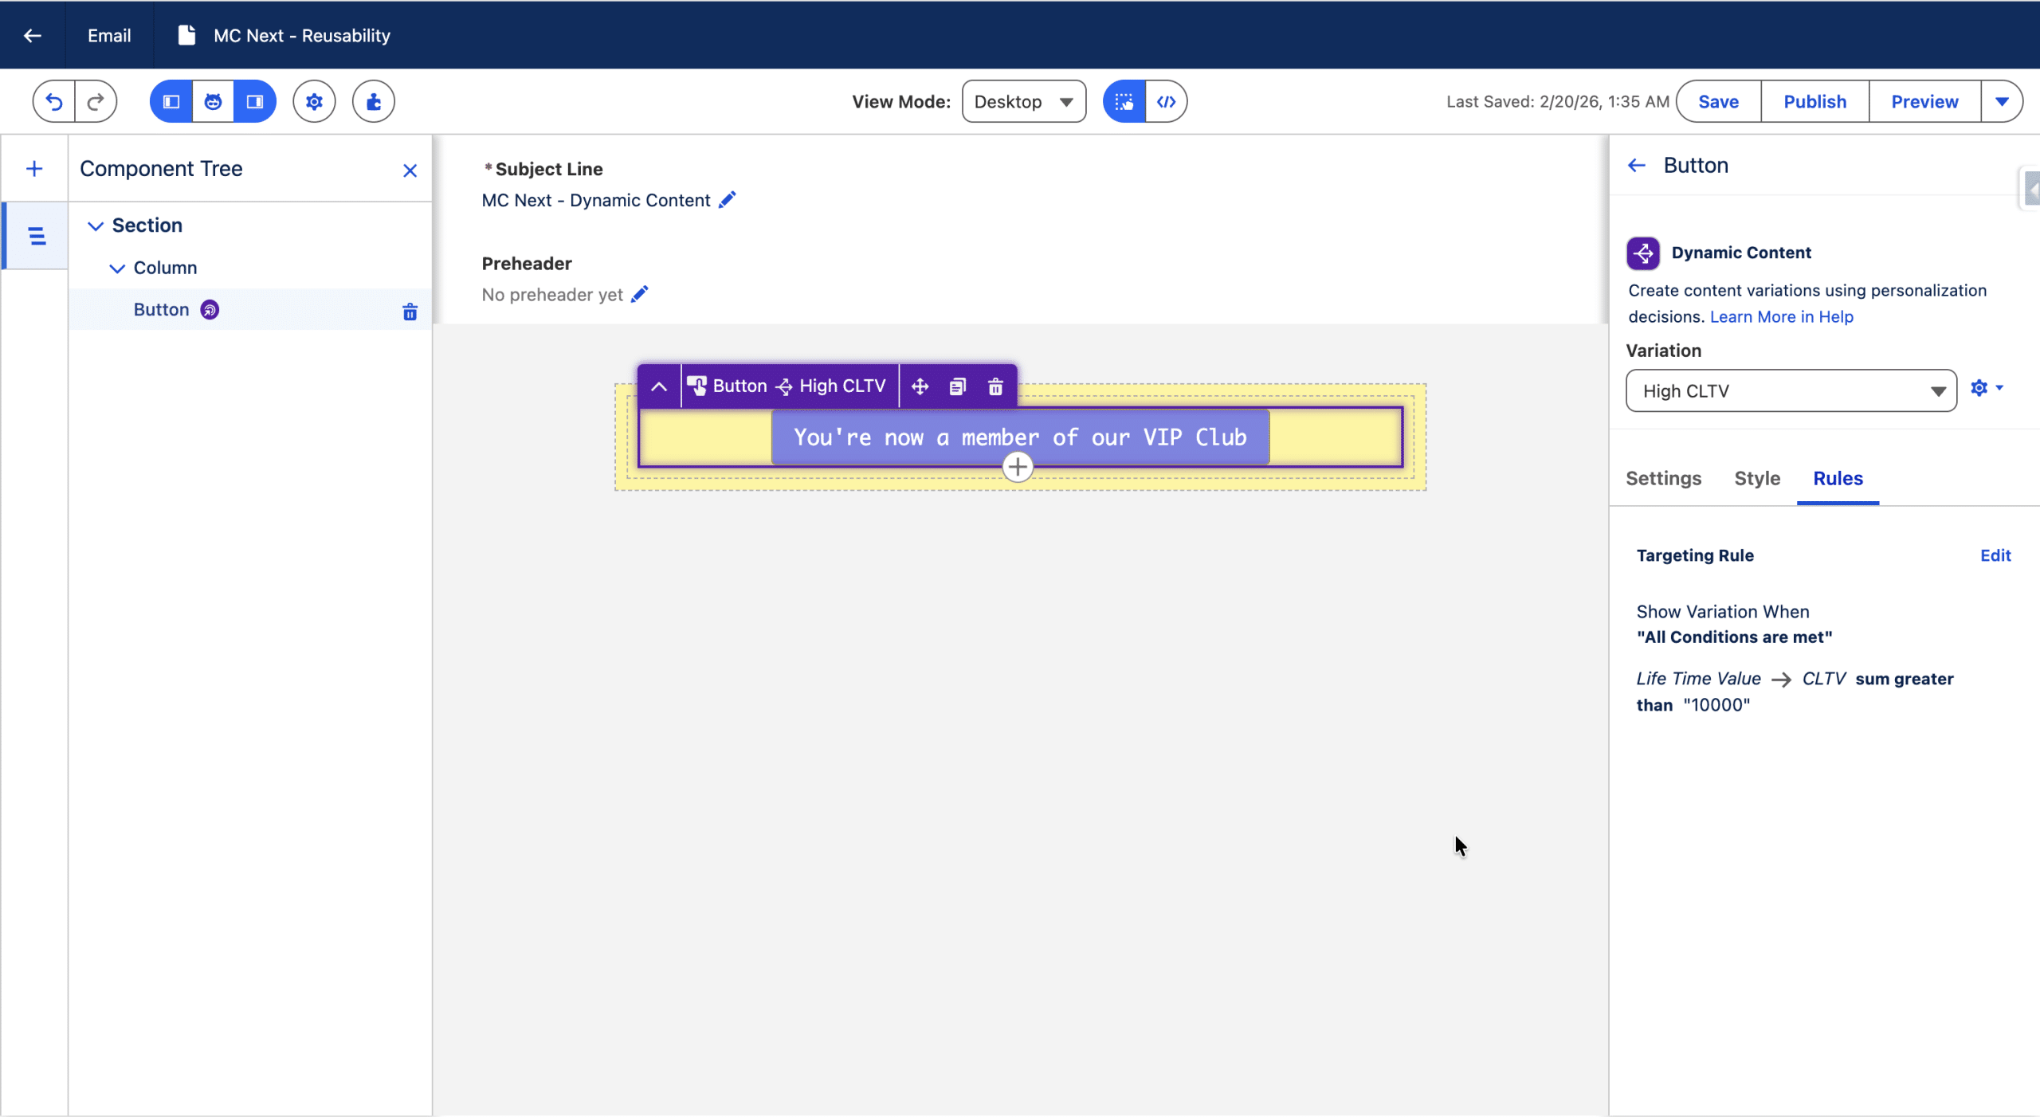The width and height of the screenshot is (2040, 1117).
Task: Open the settings gear in toolbar
Action: tap(314, 101)
